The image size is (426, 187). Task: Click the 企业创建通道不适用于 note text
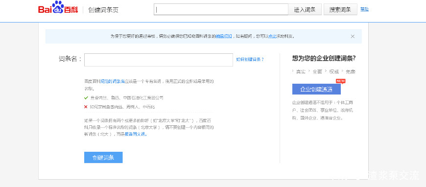(323, 110)
